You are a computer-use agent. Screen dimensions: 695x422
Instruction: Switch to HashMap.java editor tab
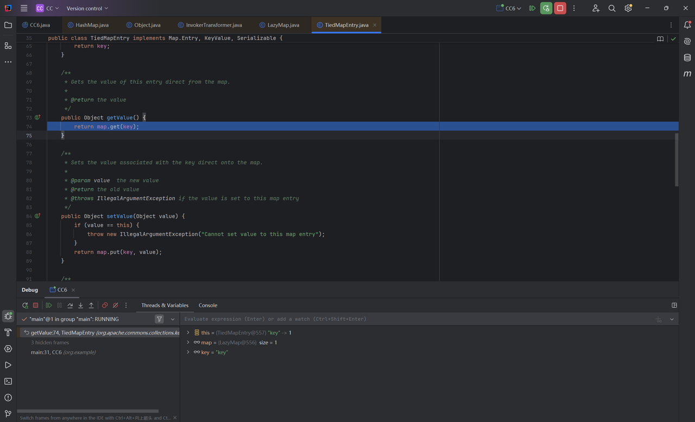point(88,25)
